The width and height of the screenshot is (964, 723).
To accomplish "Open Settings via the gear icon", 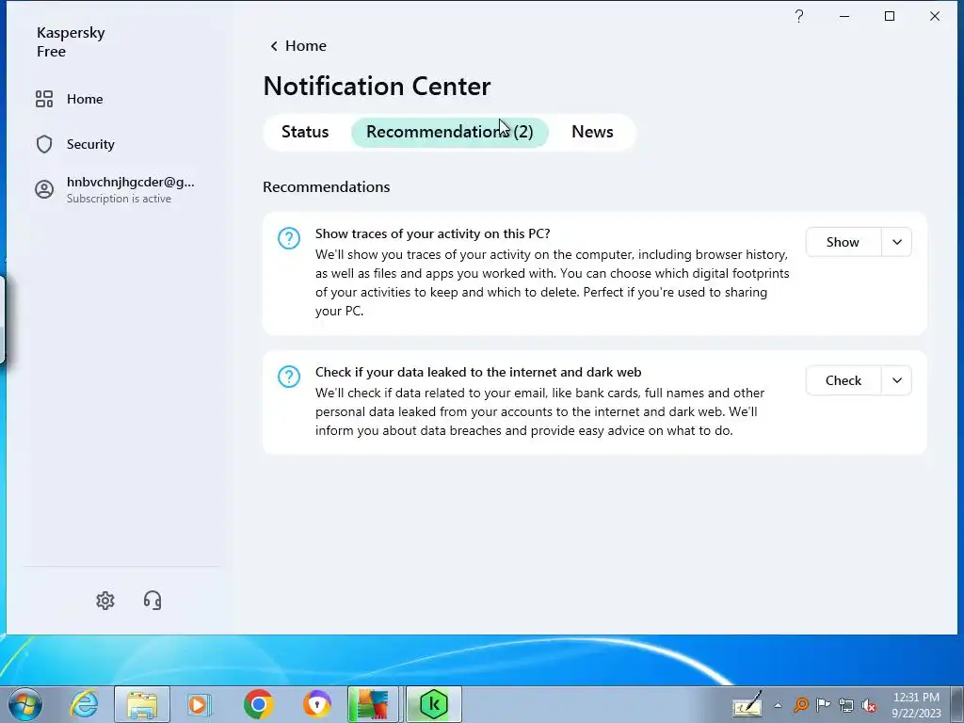I will point(105,601).
